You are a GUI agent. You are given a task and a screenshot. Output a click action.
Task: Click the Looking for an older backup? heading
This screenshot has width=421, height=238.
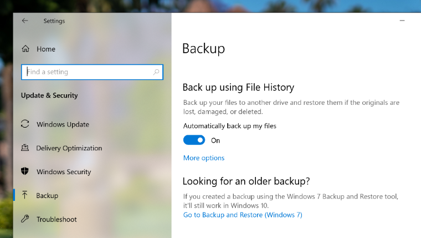[x=246, y=181]
